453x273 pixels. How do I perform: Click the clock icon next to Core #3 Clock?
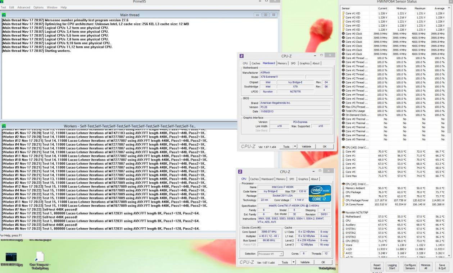tap(343, 46)
